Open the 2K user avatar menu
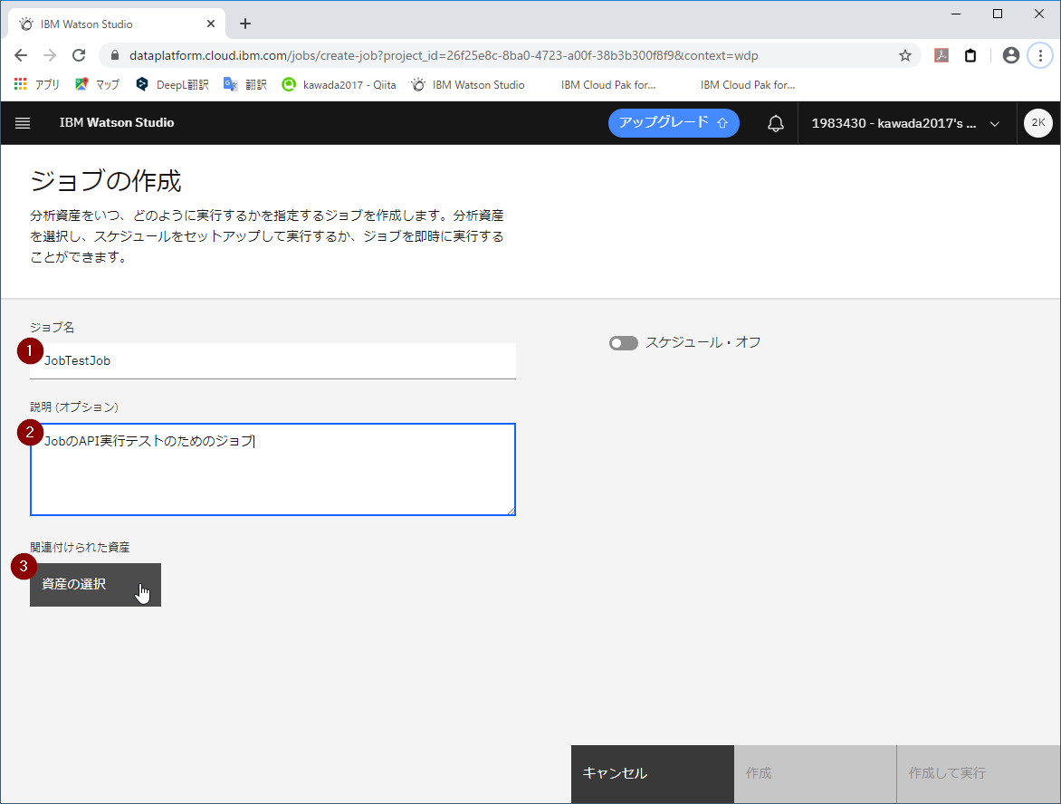 tap(1038, 123)
